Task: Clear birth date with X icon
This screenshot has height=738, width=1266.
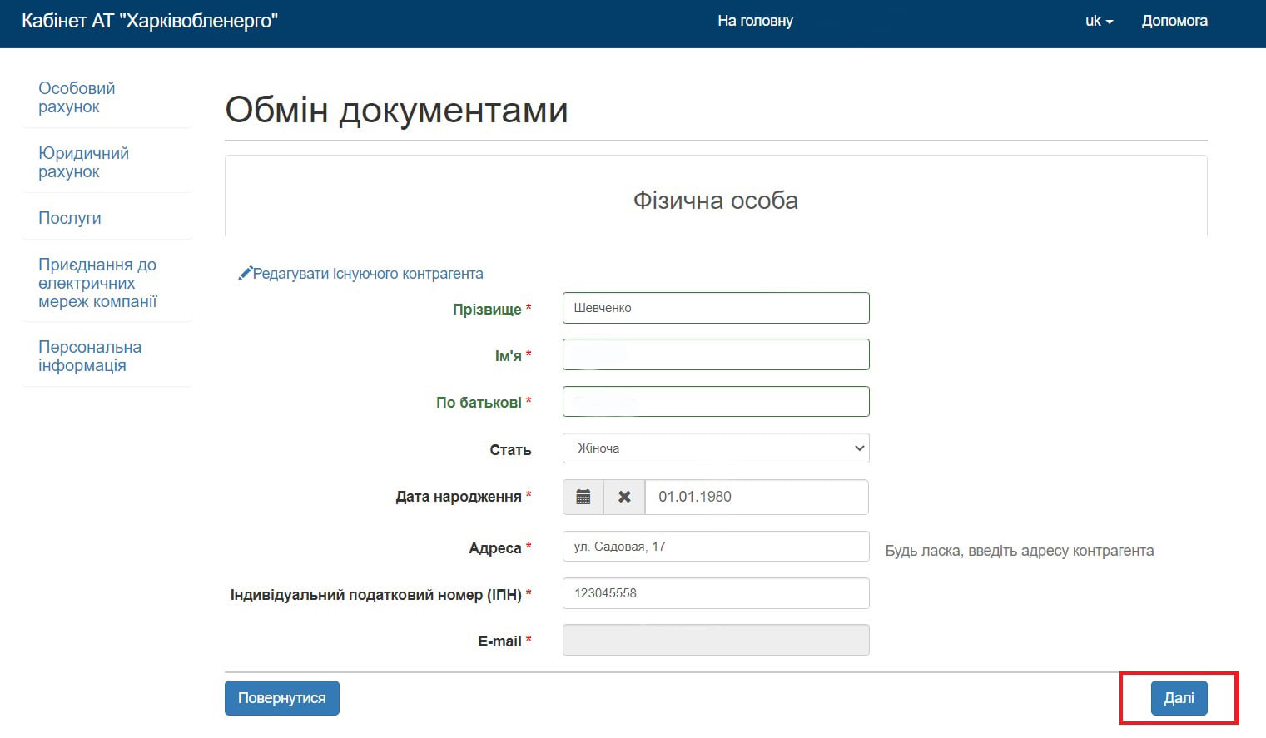Action: [x=624, y=497]
